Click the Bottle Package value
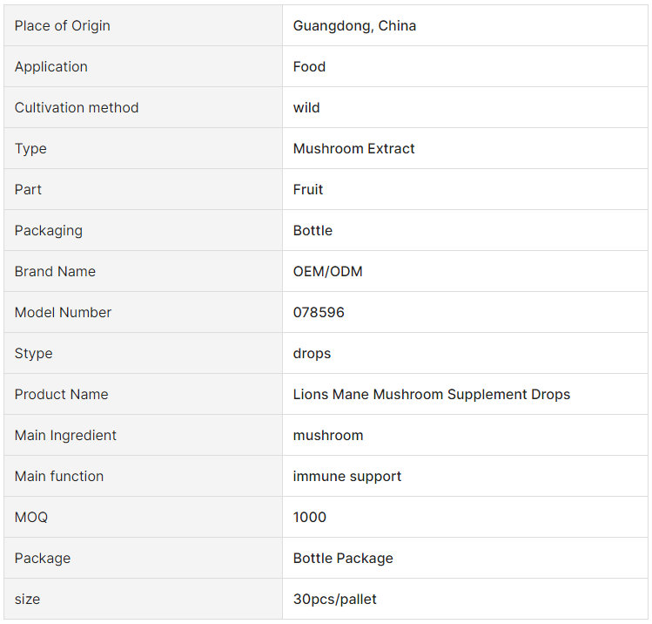This screenshot has height=624, width=652. click(343, 559)
